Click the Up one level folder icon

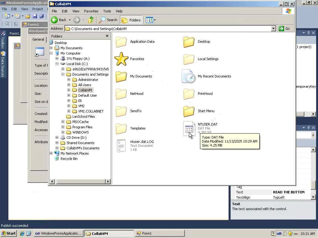click(91, 20)
